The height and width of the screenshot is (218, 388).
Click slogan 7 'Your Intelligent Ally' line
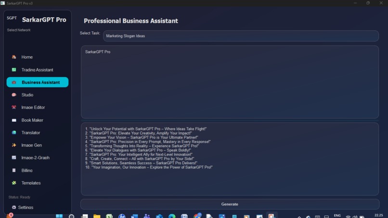tap(139, 154)
